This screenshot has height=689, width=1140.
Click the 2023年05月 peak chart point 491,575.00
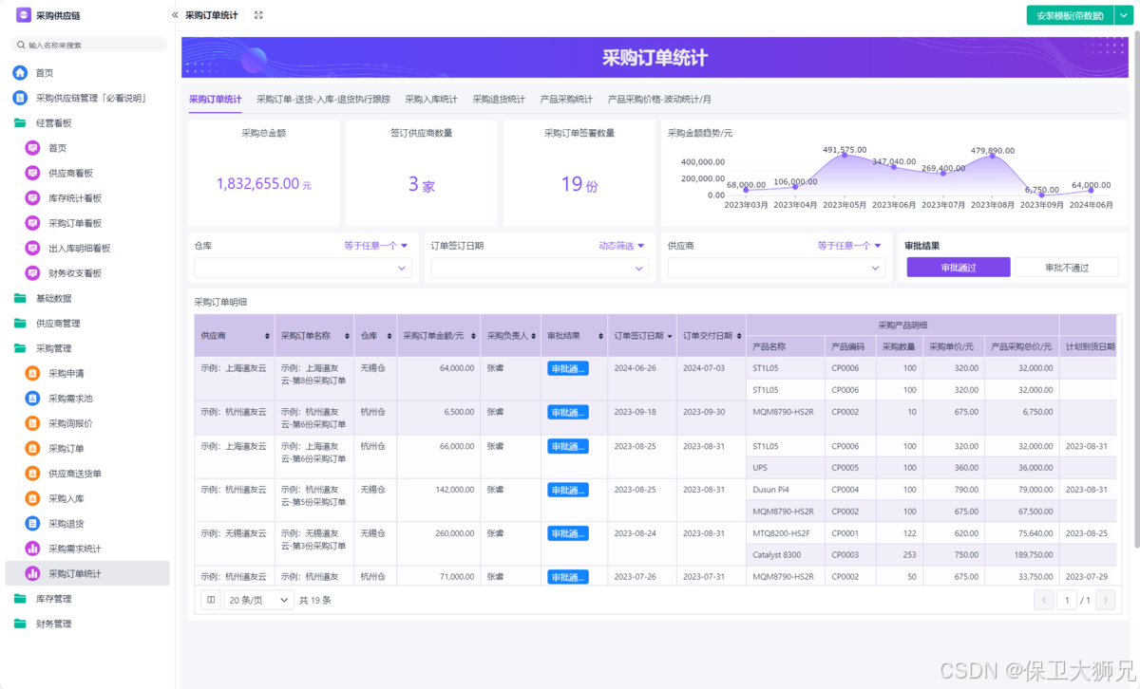tap(845, 155)
